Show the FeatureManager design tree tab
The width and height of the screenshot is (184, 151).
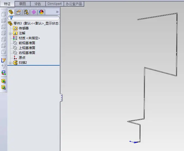click(11, 12)
